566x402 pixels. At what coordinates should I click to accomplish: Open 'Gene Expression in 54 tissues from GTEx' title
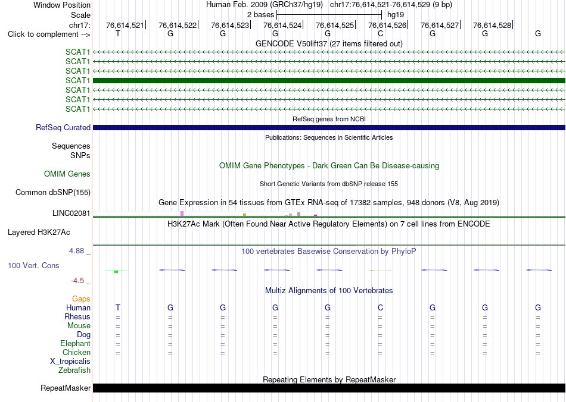point(329,202)
